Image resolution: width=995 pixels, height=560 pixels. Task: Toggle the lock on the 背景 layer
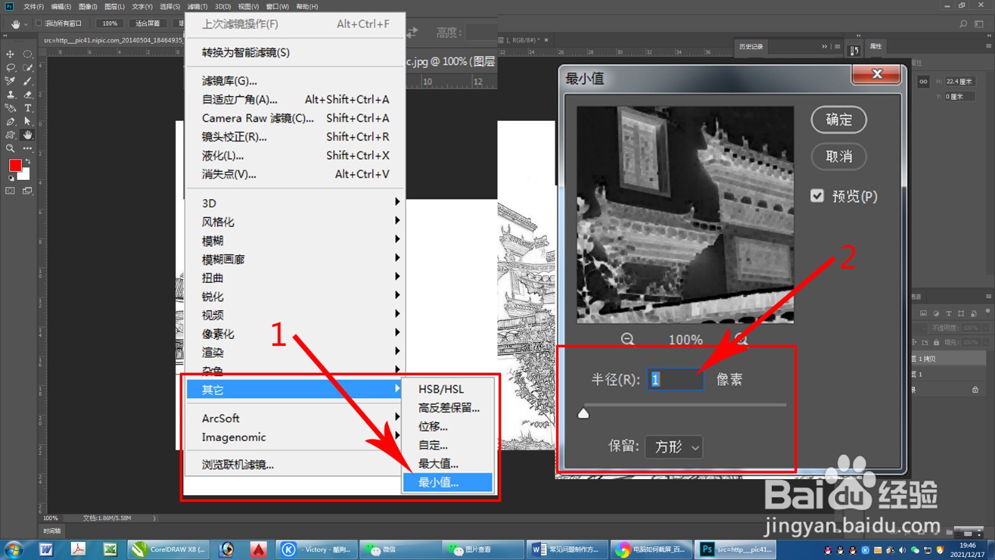coord(975,390)
